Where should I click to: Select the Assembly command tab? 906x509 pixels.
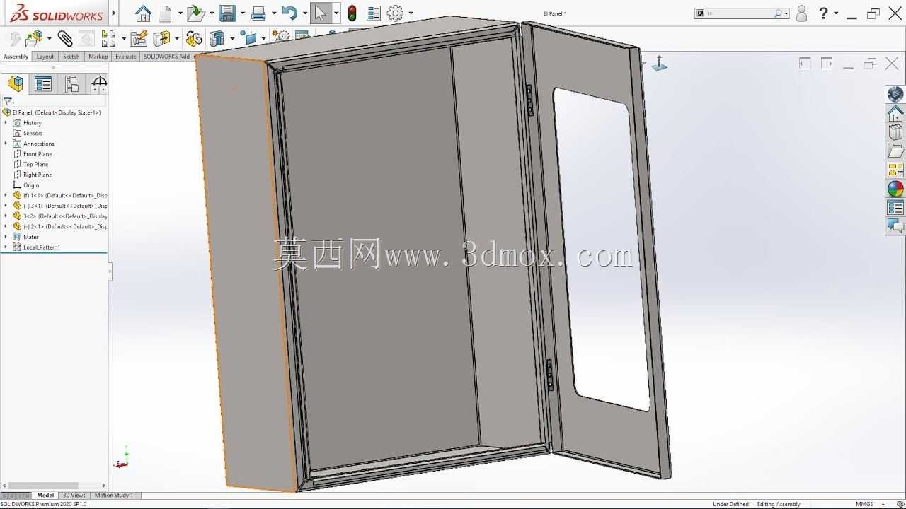(x=16, y=57)
